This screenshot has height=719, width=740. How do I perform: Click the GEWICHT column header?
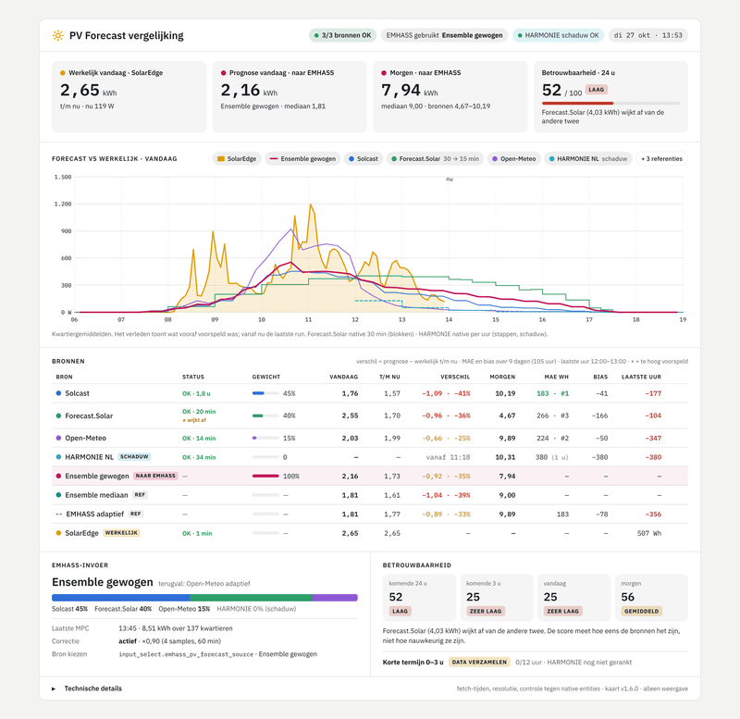click(266, 377)
